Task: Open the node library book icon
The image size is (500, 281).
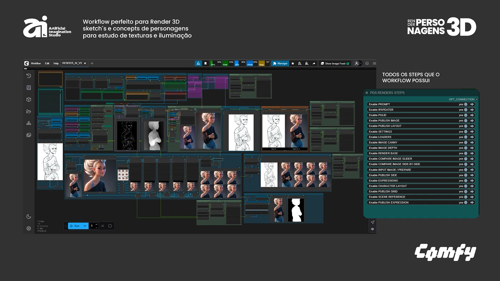Action: point(29,88)
